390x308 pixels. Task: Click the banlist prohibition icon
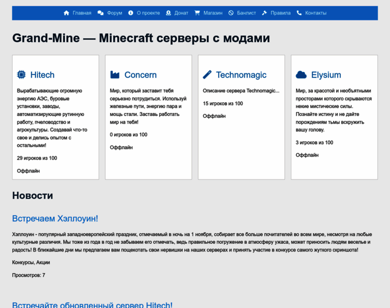tap(231, 13)
